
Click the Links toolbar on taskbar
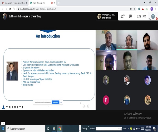click(x=125, y=129)
